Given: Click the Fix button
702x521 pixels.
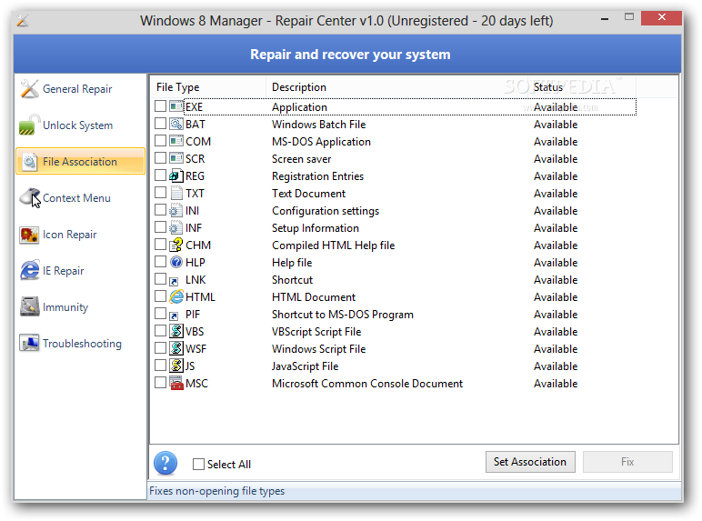Looking at the screenshot, I should 627,462.
